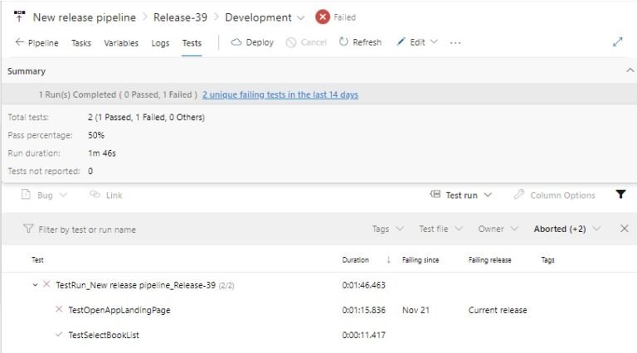The height and width of the screenshot is (353, 637).
Task: Click the Deploy cloud icon
Action: pos(236,42)
